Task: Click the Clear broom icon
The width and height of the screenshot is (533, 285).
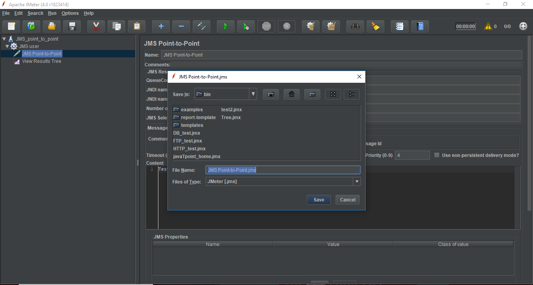Action: coord(311,26)
